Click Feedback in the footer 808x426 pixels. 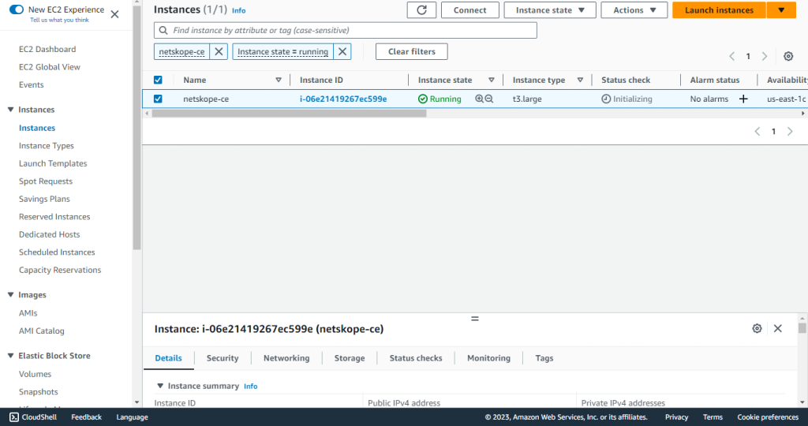[x=87, y=417]
